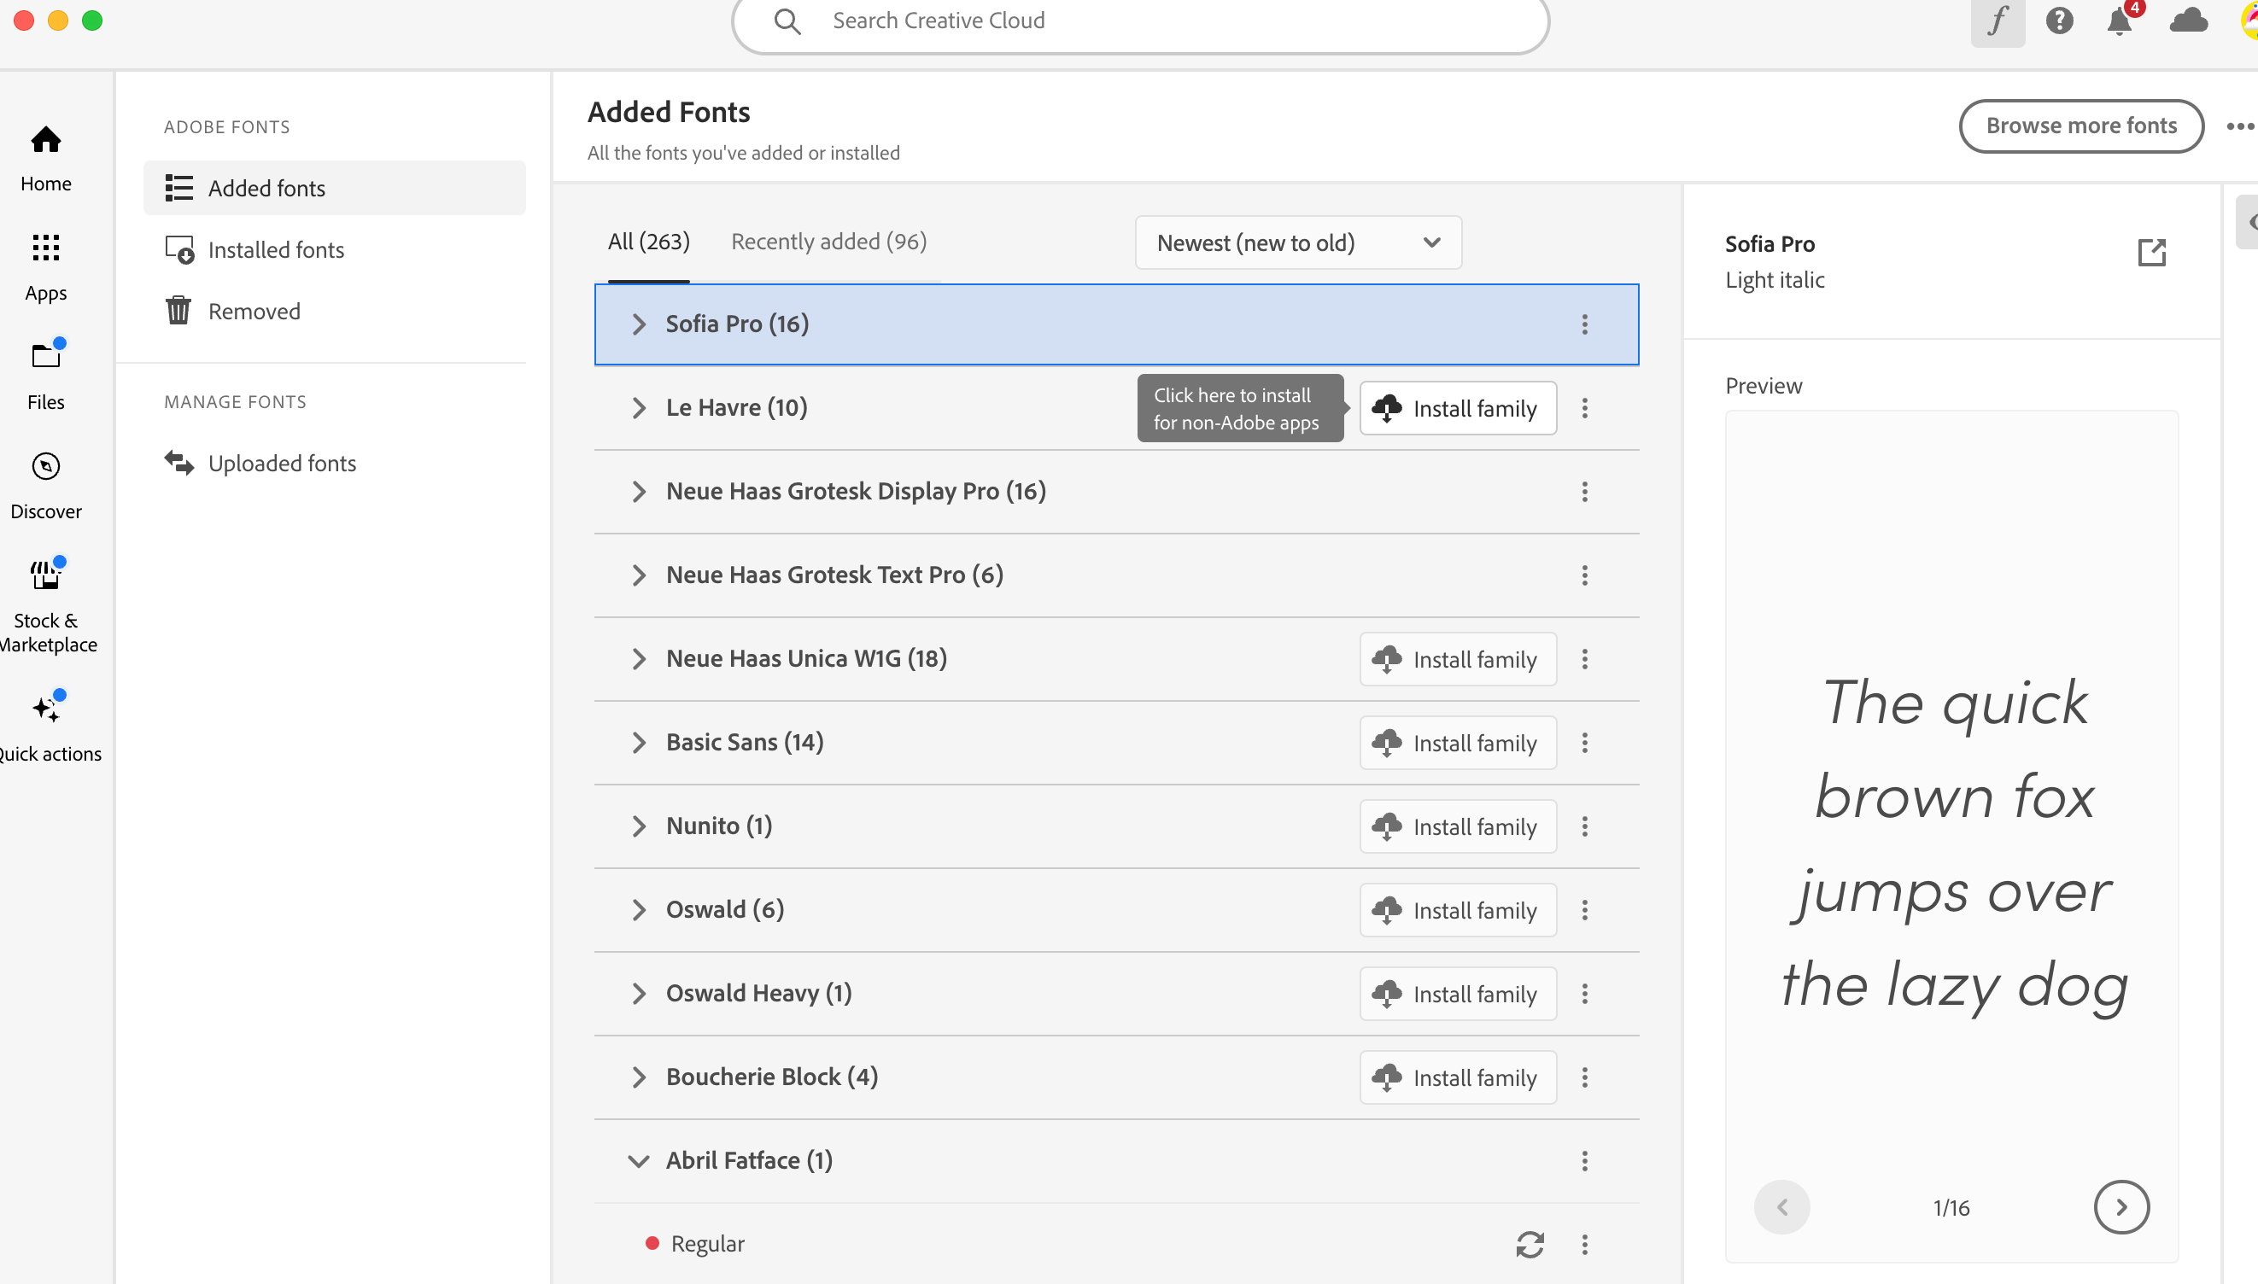This screenshot has width=2258, height=1284.
Task: Expand Neue Haas Grotesk Display Pro family
Action: point(639,492)
